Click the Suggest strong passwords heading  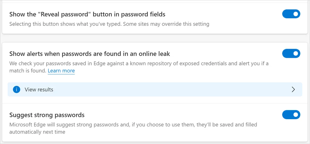click(x=47, y=115)
